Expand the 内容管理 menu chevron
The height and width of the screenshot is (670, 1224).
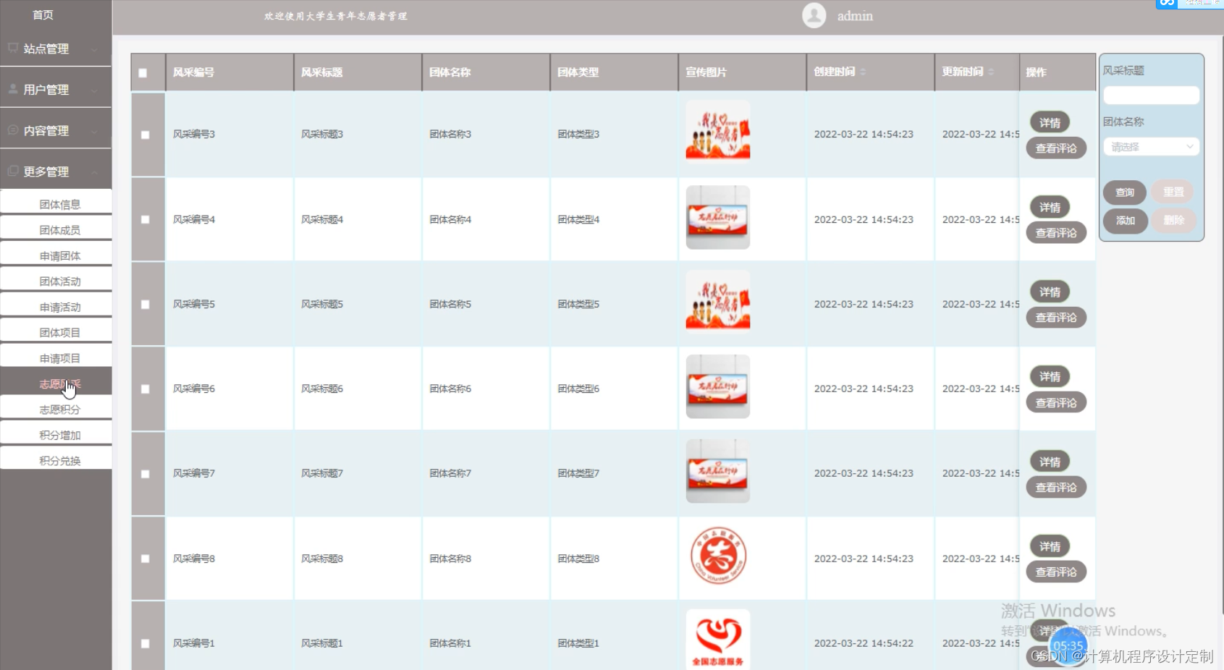point(95,131)
